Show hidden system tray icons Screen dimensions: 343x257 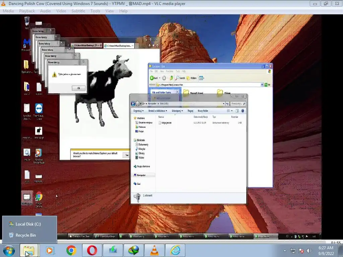click(285, 251)
